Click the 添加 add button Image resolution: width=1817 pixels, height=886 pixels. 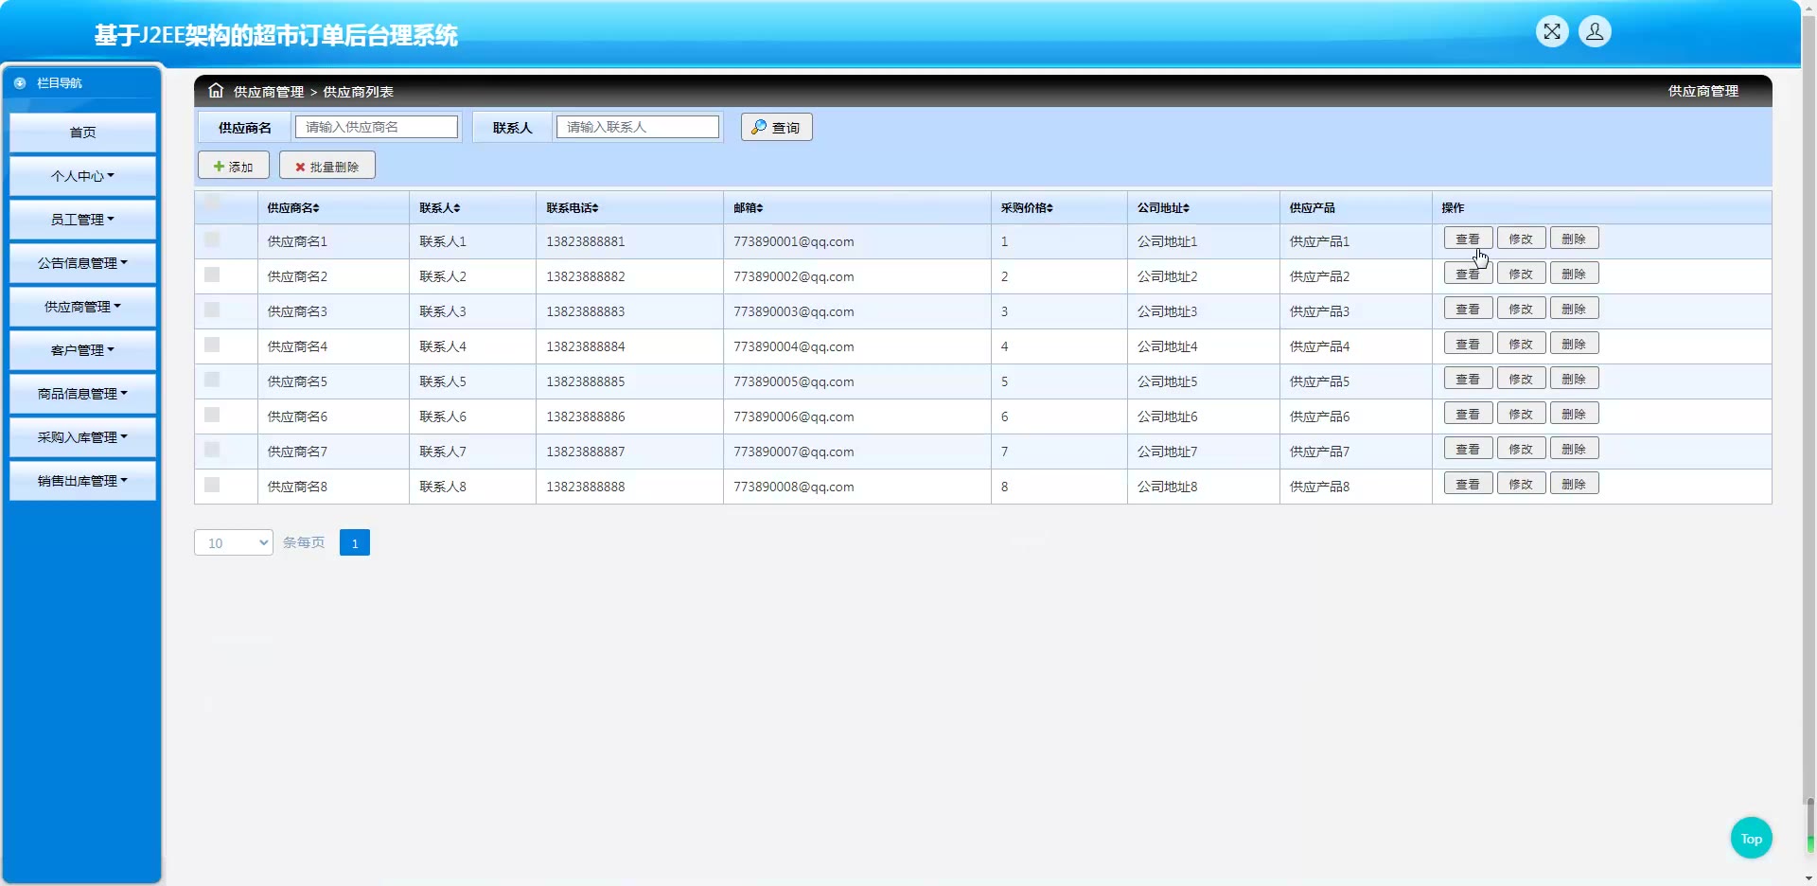[x=234, y=166]
